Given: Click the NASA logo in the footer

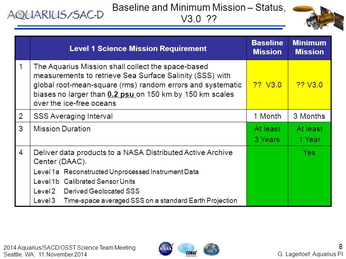Looking at the screenshot, I should click(166, 249).
